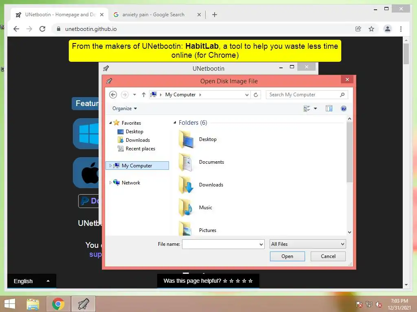Click the Features heading button on webpage
This screenshot has width=417, height=312.
(86, 103)
